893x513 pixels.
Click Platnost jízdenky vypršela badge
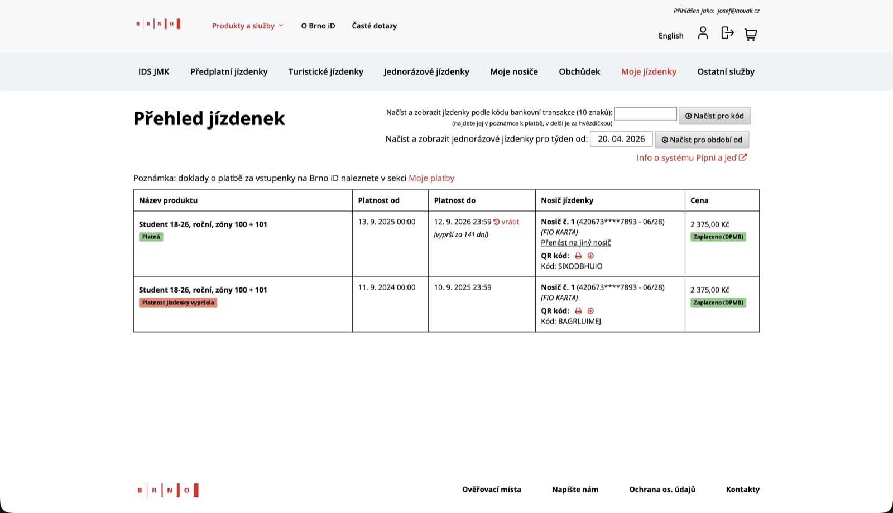[178, 303]
